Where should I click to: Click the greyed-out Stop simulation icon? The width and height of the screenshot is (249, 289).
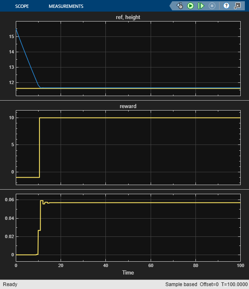[x=212, y=6]
